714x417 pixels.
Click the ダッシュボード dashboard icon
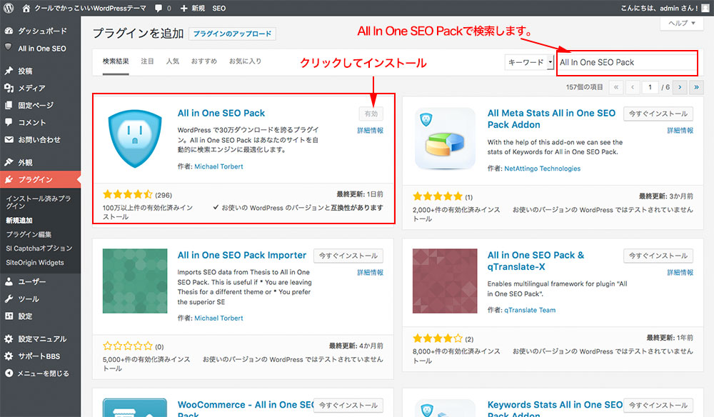point(9,31)
